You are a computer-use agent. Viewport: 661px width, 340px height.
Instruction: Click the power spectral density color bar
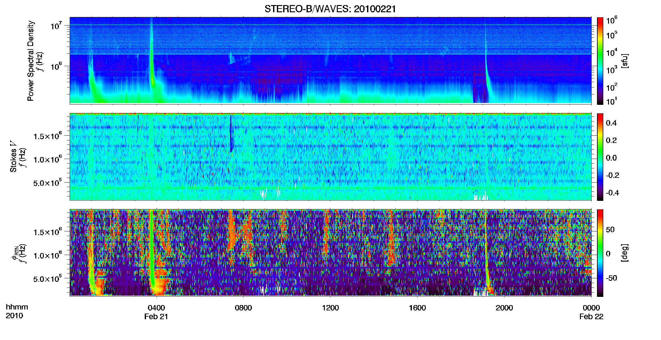(600, 61)
